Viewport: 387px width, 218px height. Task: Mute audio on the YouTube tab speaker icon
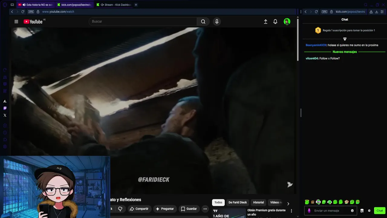tap(24, 5)
